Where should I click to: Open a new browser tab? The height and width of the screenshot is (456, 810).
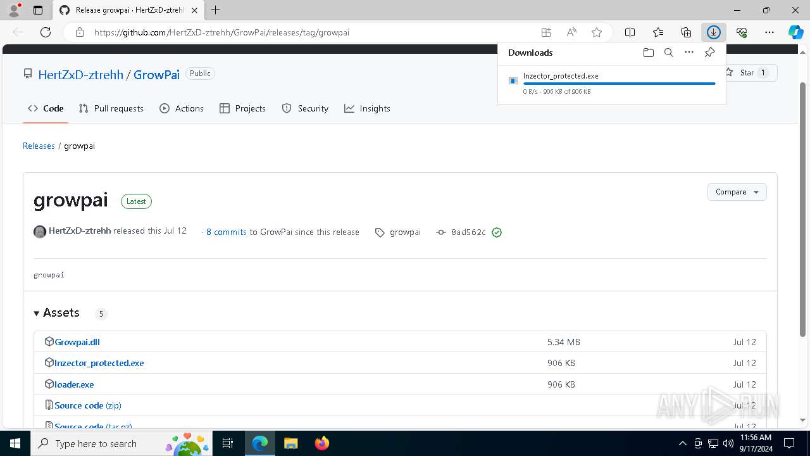point(216,10)
